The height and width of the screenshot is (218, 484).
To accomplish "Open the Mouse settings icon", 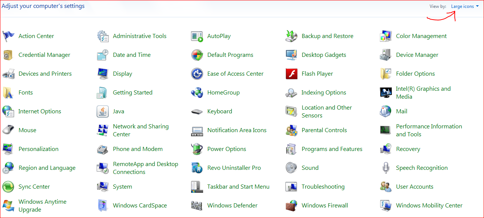I will coord(8,130).
